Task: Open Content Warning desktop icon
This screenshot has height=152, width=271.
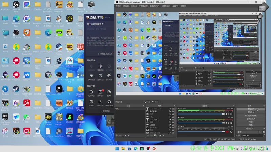Action: pyautogui.click(x=48, y=119)
